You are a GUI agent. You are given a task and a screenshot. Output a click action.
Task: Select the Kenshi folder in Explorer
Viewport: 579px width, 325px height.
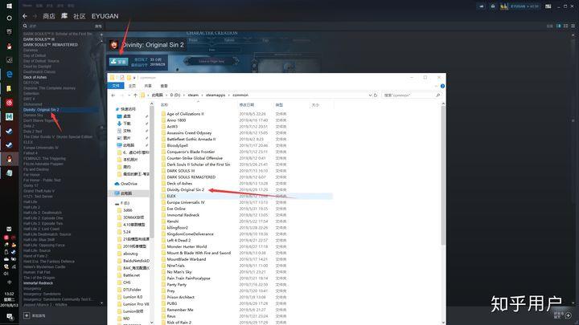coord(172,221)
